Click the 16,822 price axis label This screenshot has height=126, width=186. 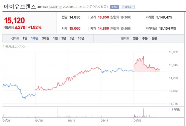pyautogui.click(x=173, y=52)
